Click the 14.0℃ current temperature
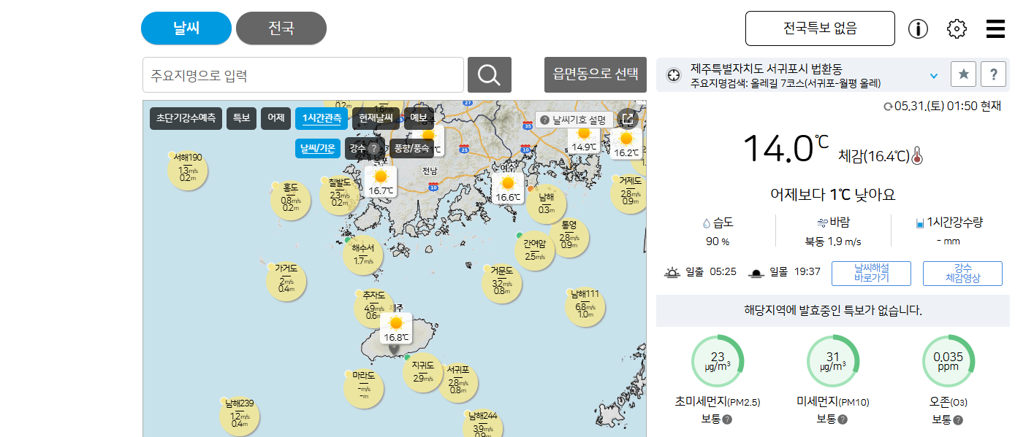The image size is (1034, 437). [786, 148]
